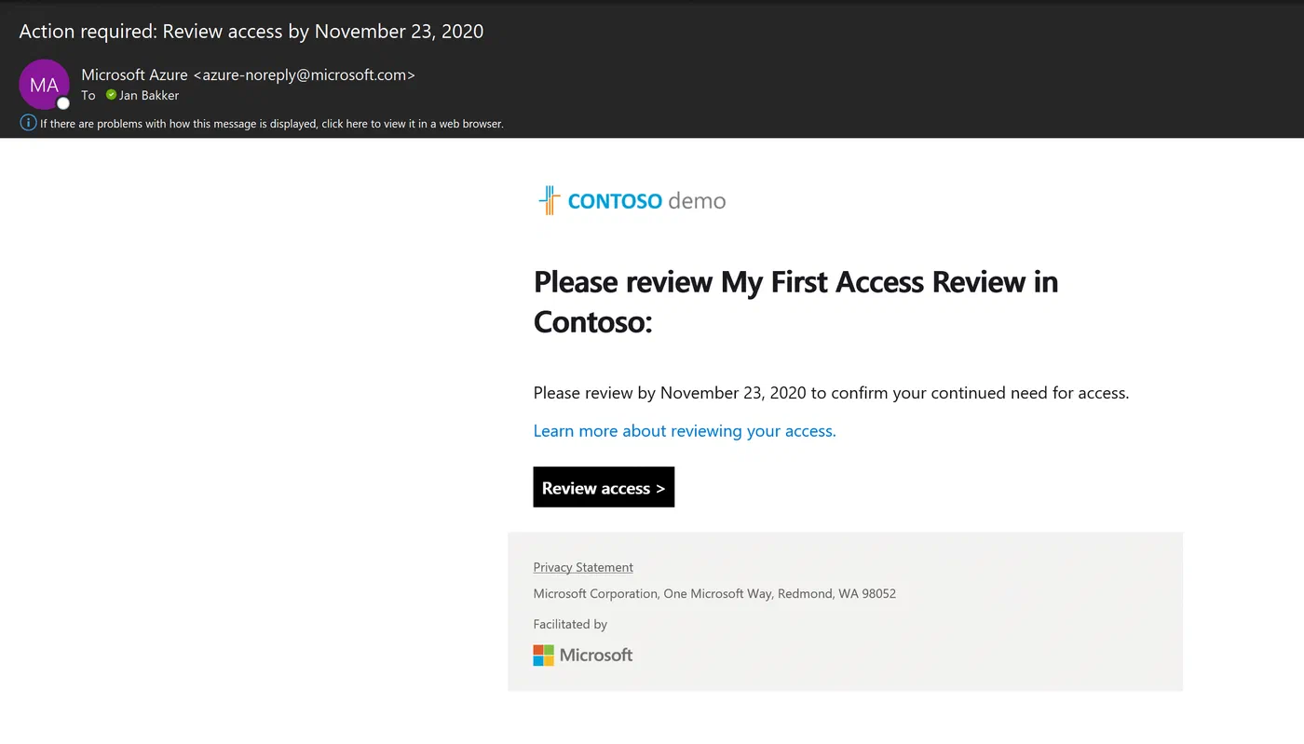The width and height of the screenshot is (1304, 744).
Task: Open the Privacy Statement link
Action: point(583,567)
